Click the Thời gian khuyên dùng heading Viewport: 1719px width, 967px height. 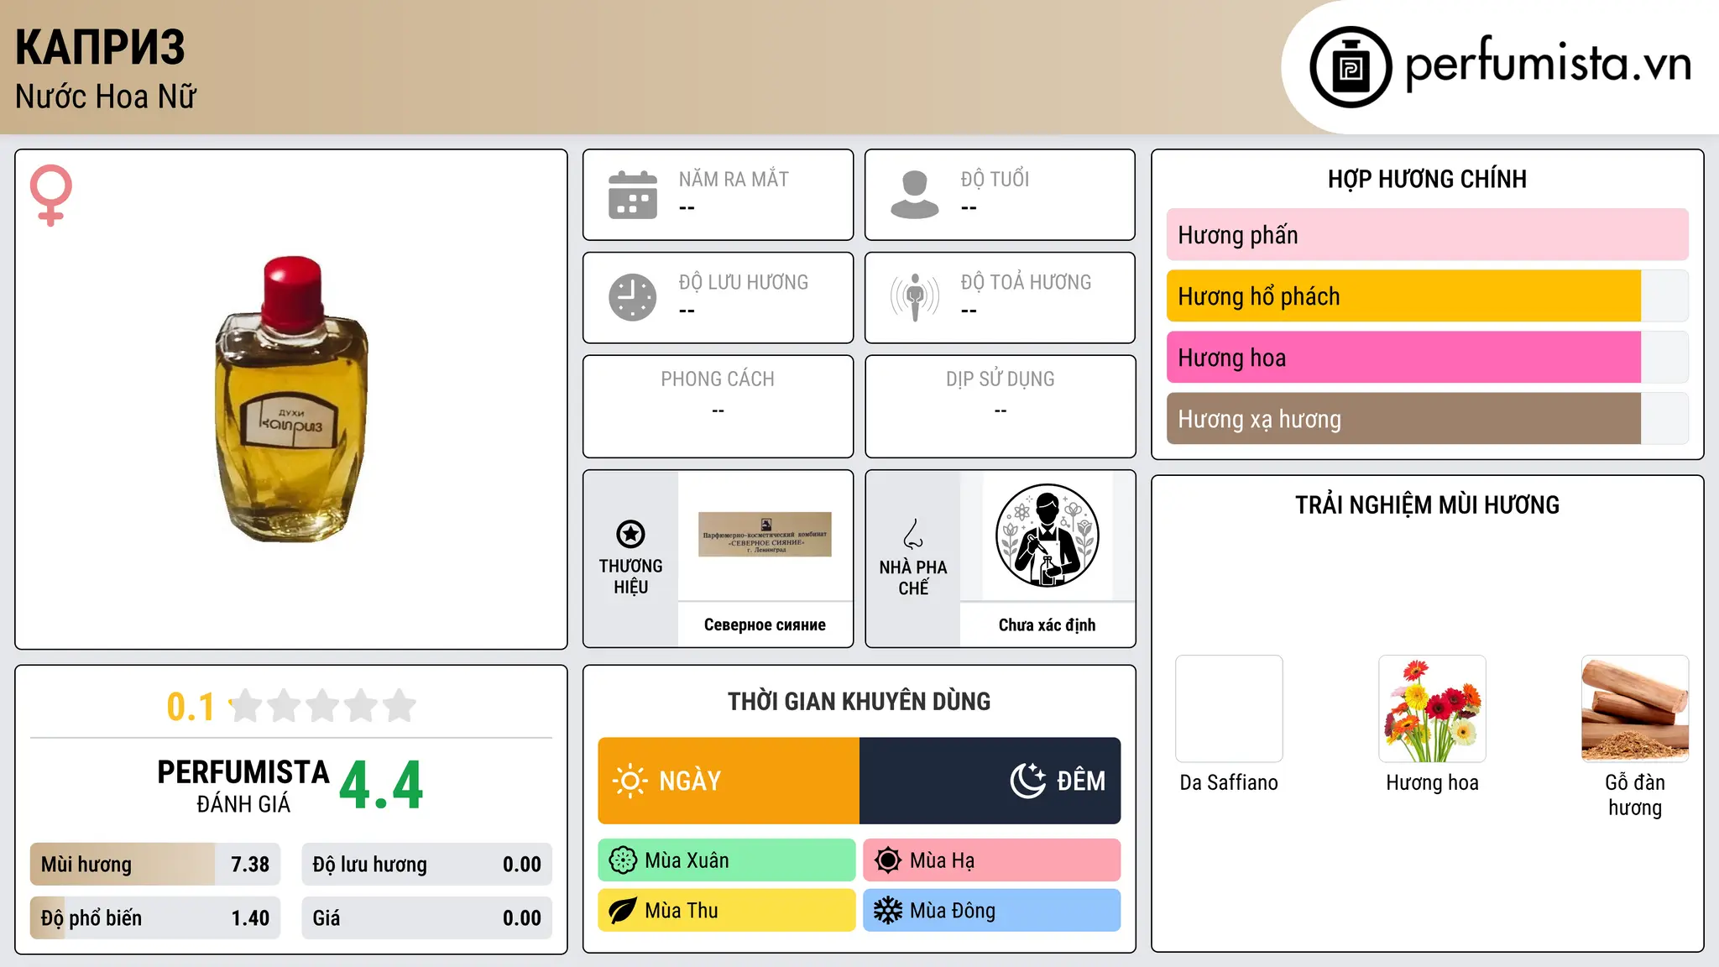coord(859,701)
